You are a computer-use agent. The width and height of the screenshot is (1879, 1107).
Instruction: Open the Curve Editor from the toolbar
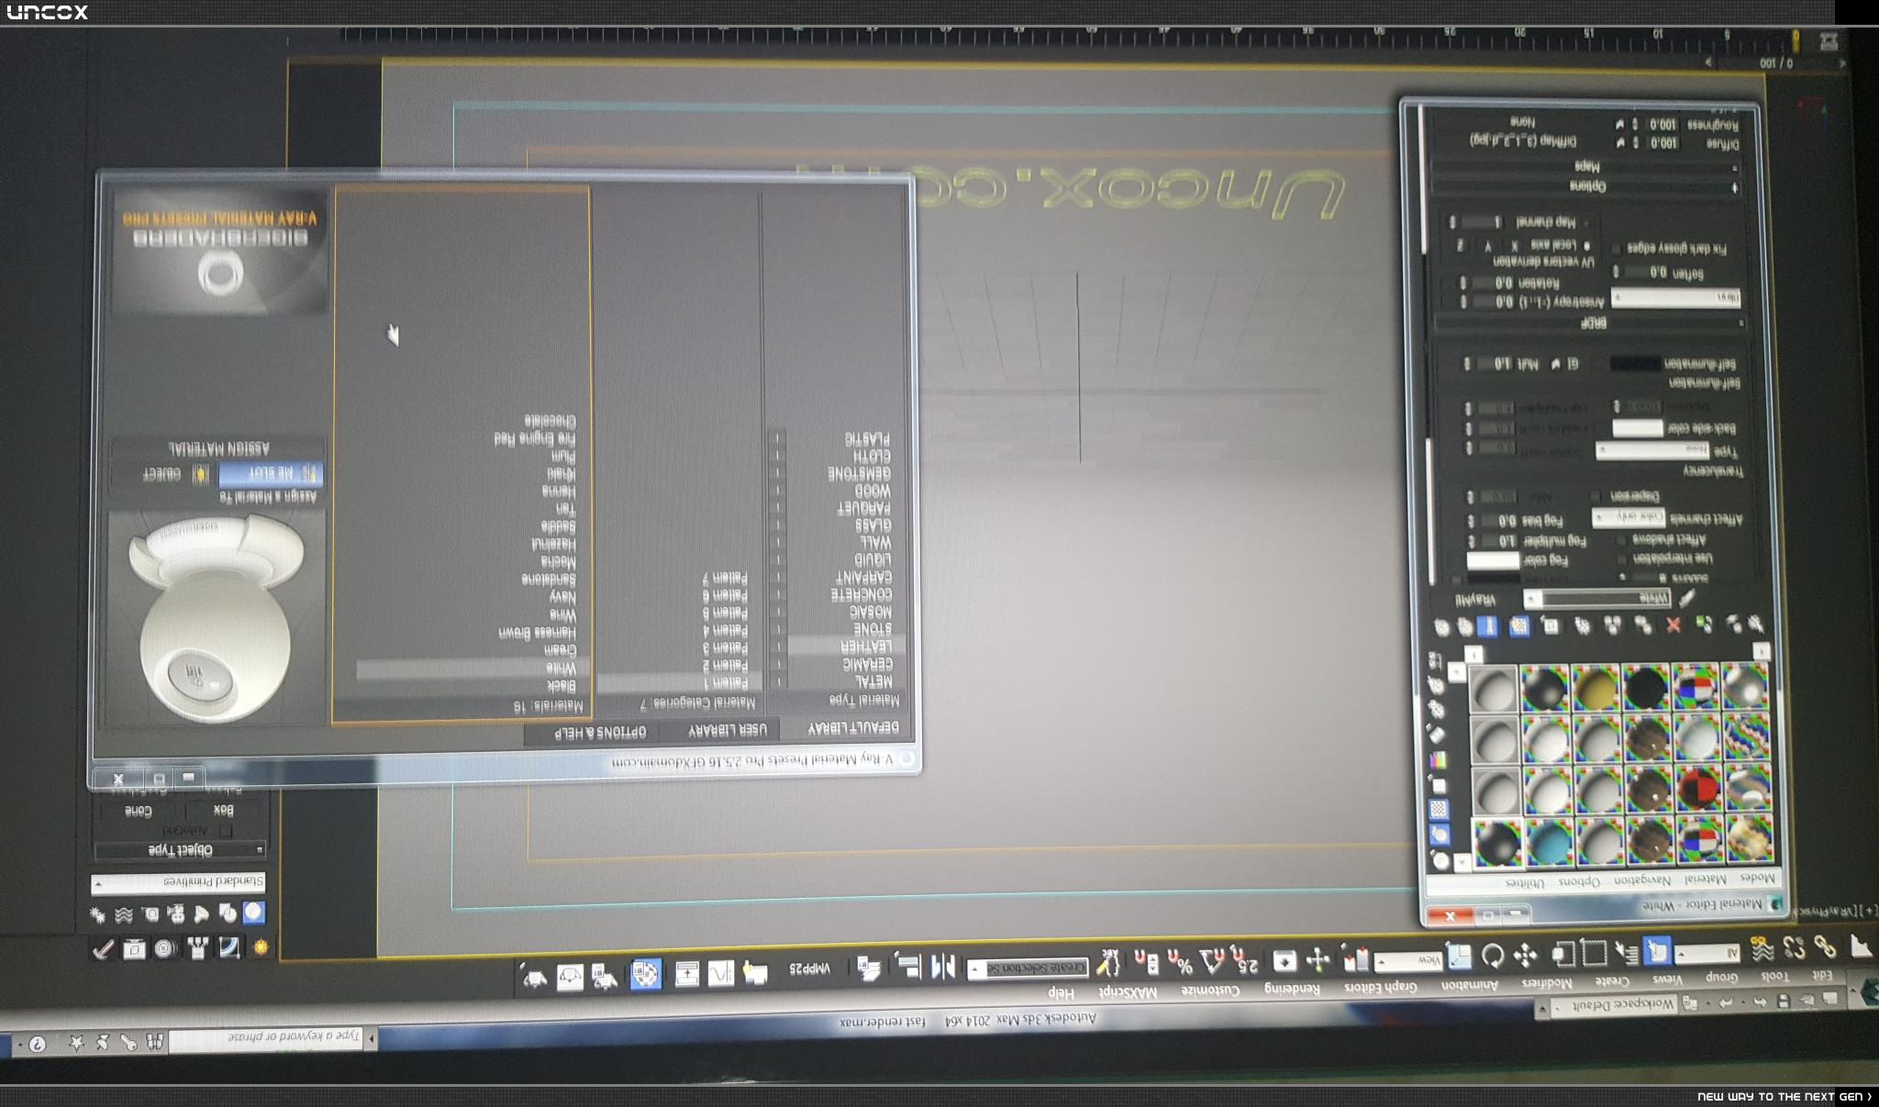pyautogui.click(x=720, y=973)
